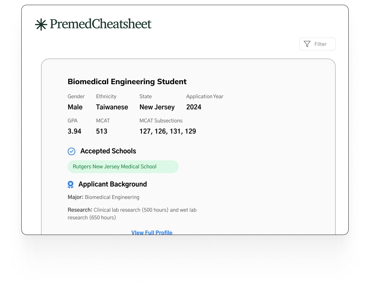Select the GPA value 3.94

click(74, 131)
